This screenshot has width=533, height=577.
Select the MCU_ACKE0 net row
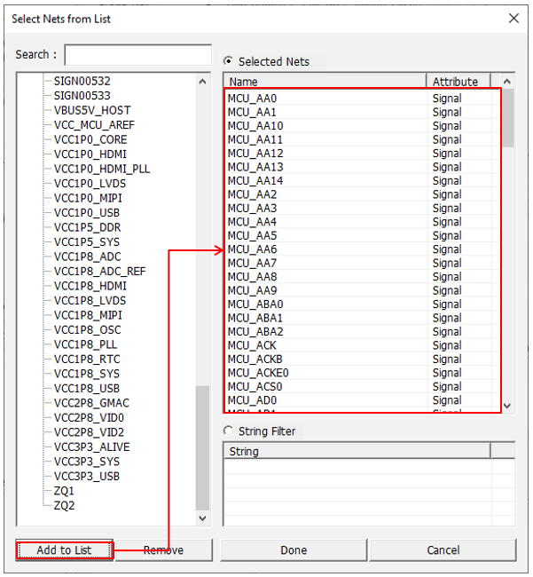[257, 373]
